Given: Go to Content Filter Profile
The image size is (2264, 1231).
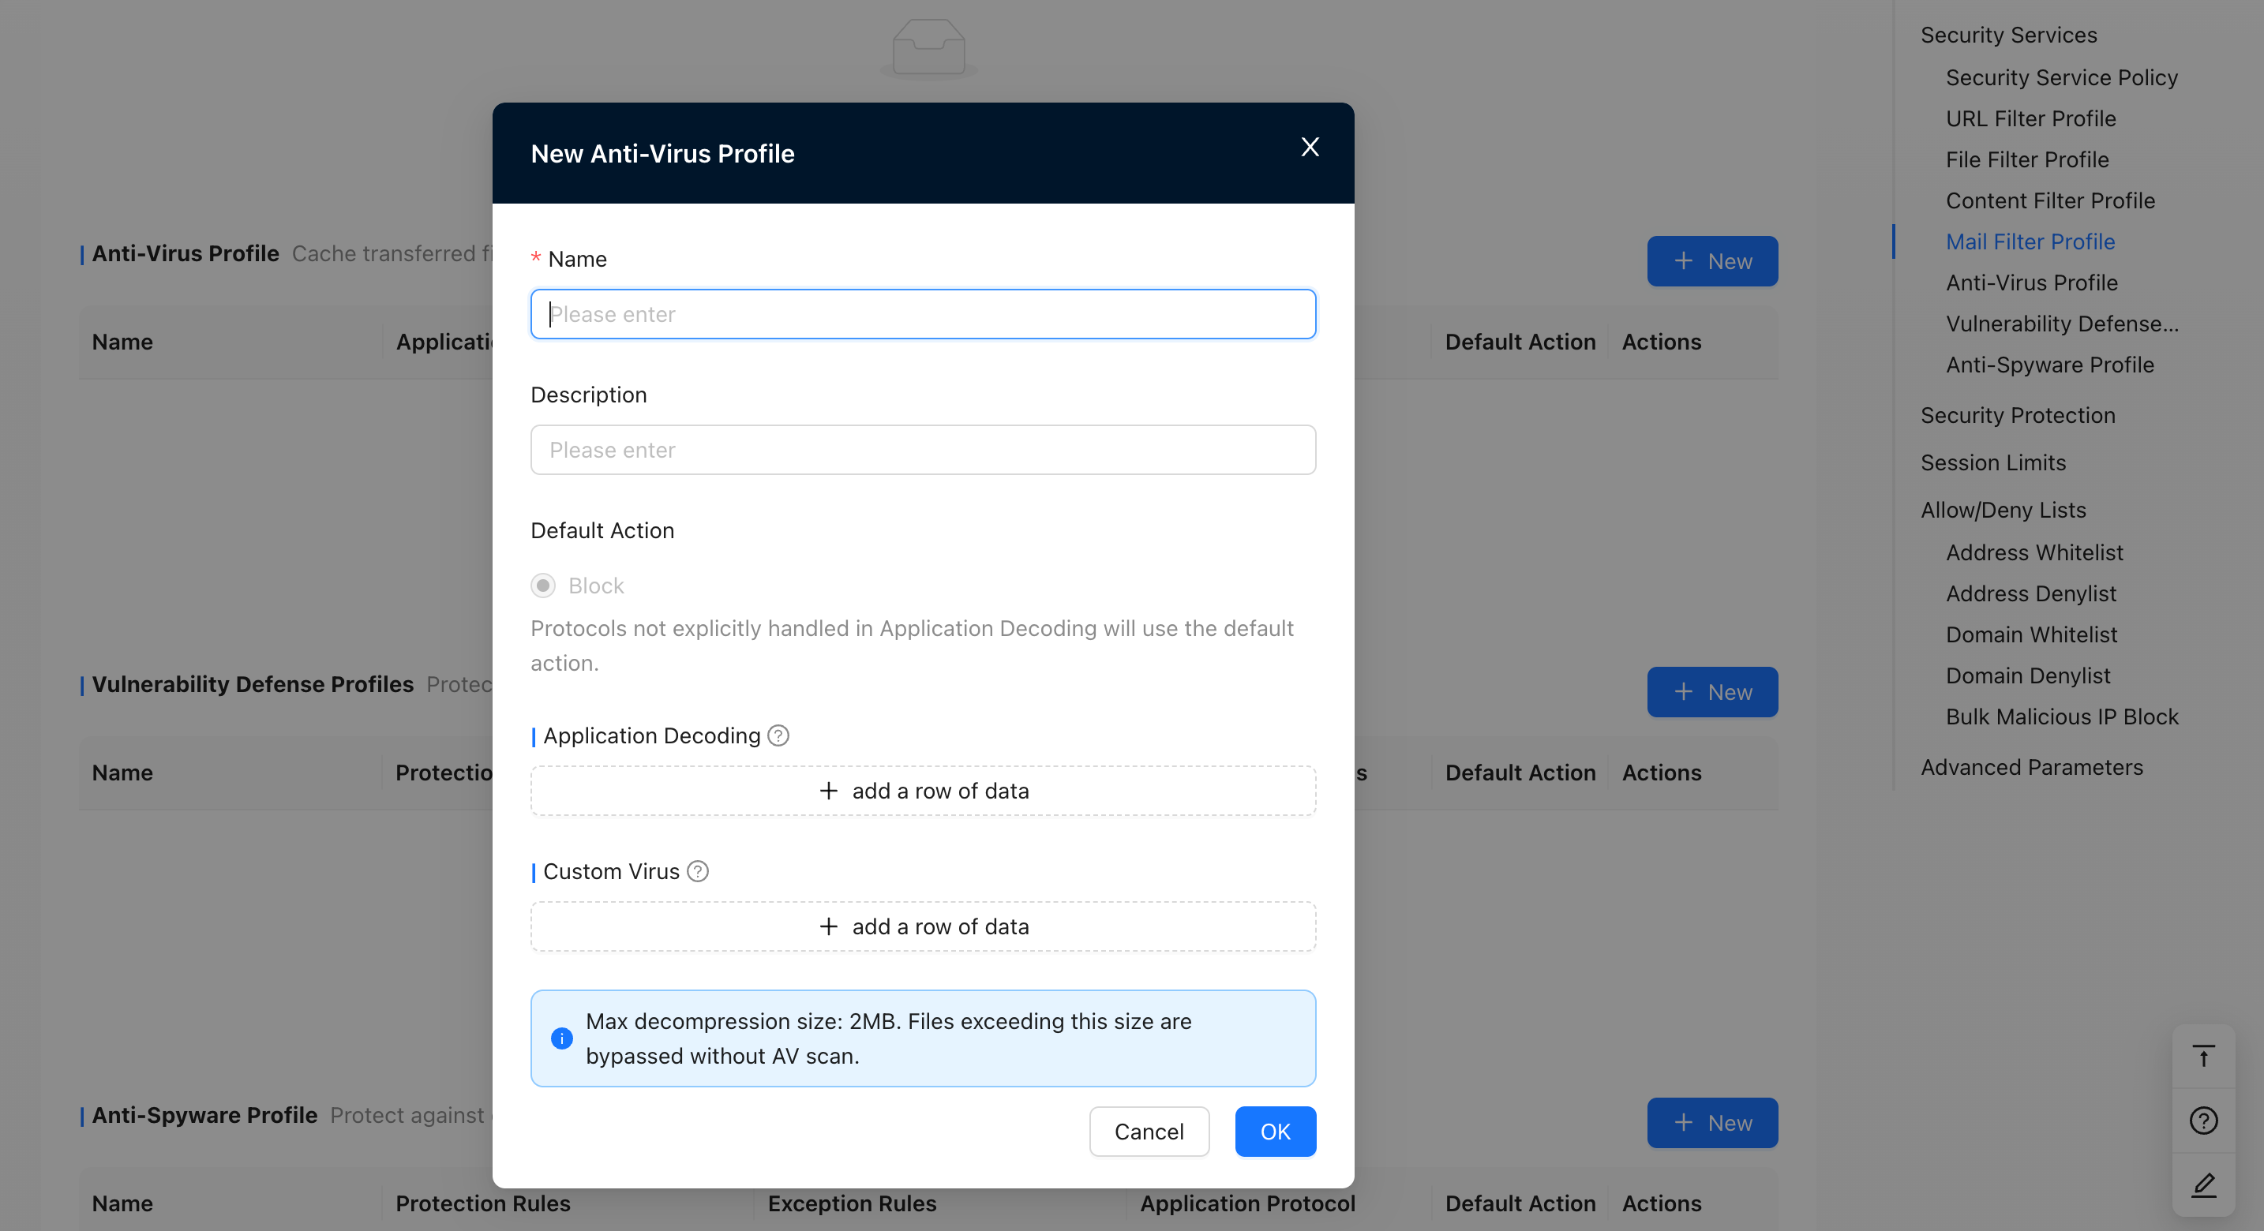Looking at the screenshot, I should [x=2049, y=201].
